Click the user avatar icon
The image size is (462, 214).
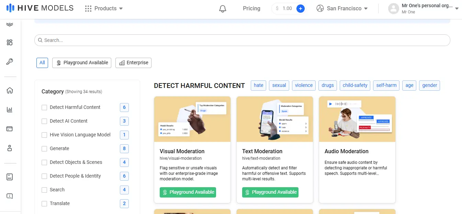pyautogui.click(x=394, y=9)
